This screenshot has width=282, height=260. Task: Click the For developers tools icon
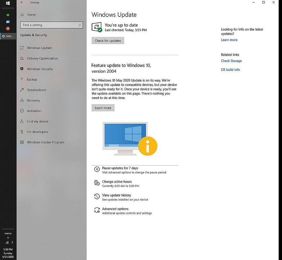22,132
